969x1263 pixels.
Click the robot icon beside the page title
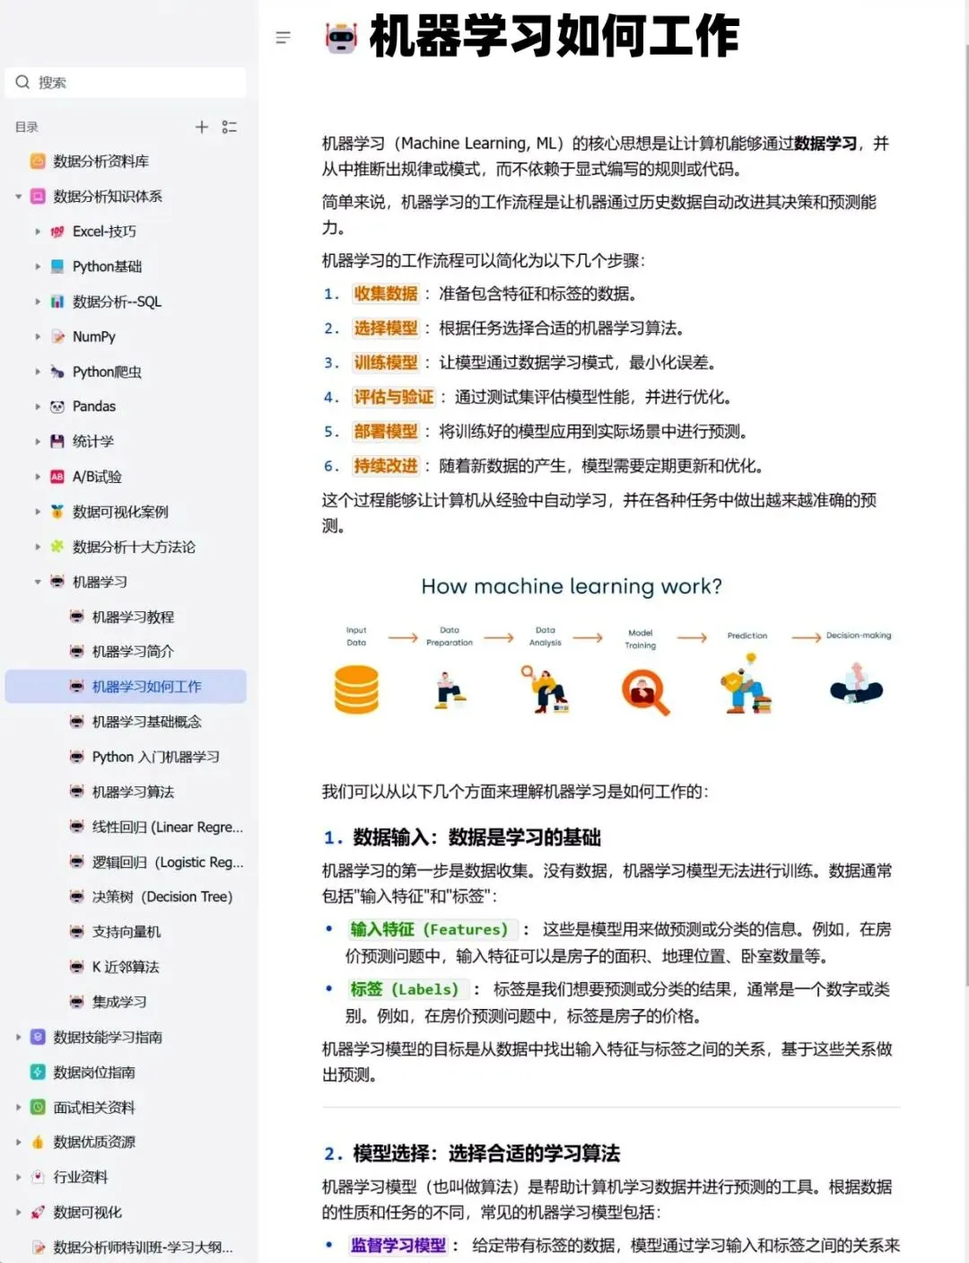click(x=341, y=38)
